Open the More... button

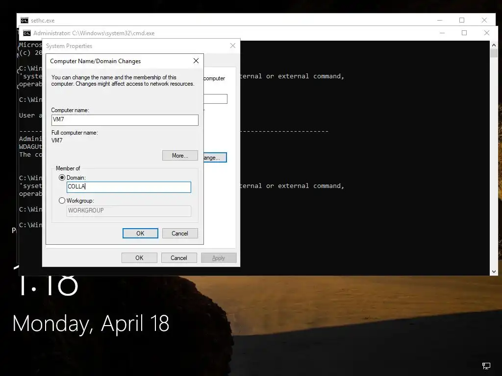tap(180, 155)
